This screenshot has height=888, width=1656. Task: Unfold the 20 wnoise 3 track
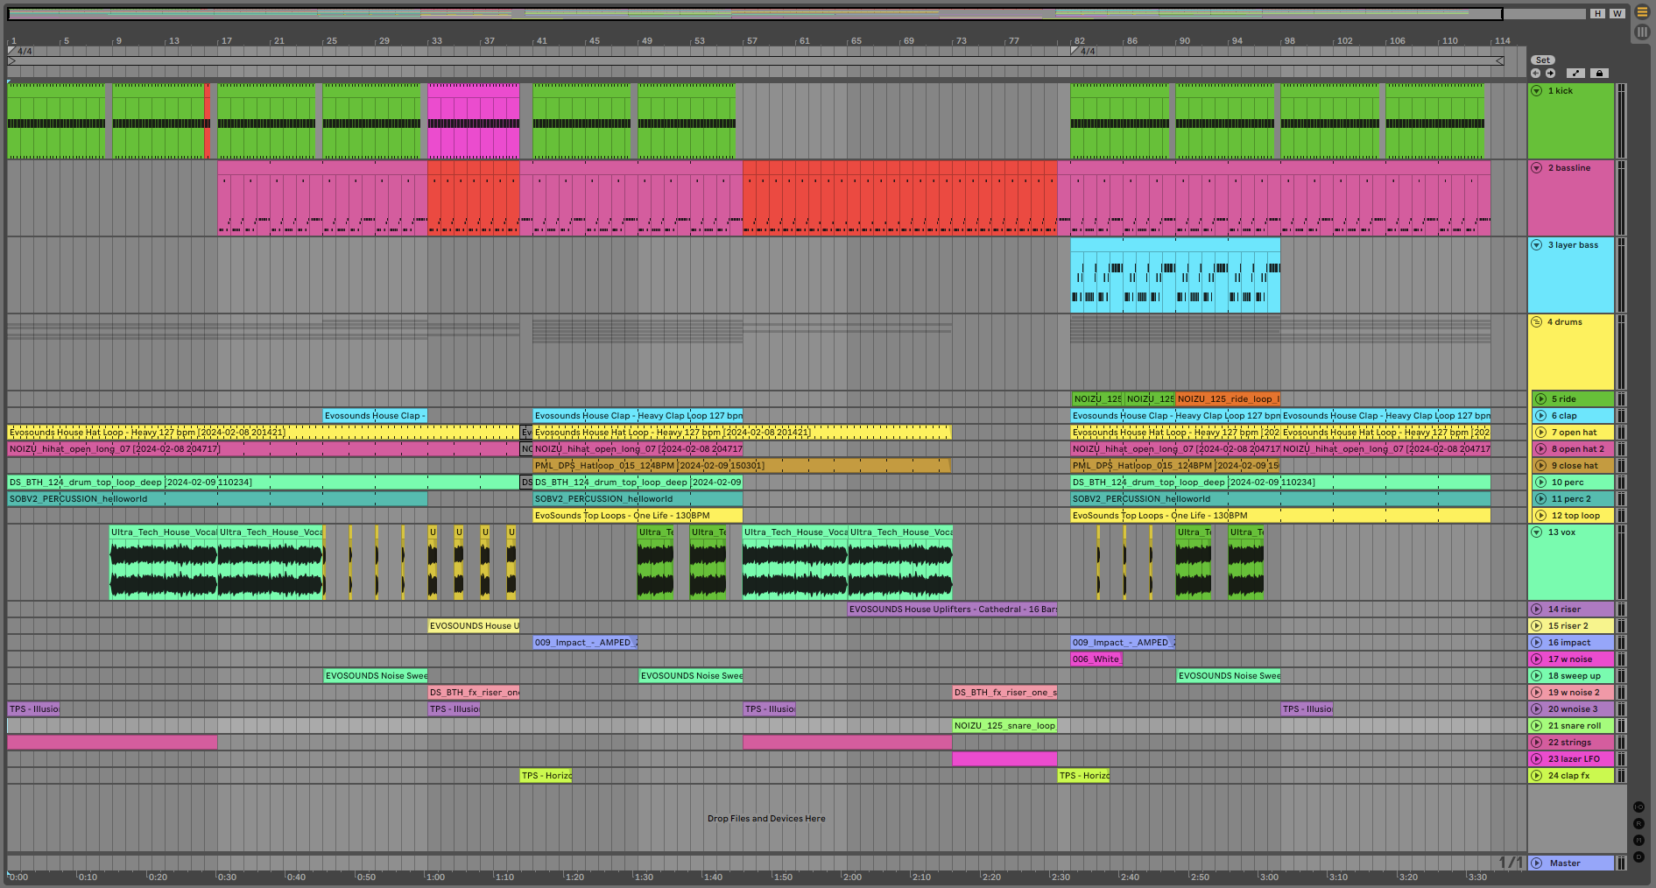1537,709
